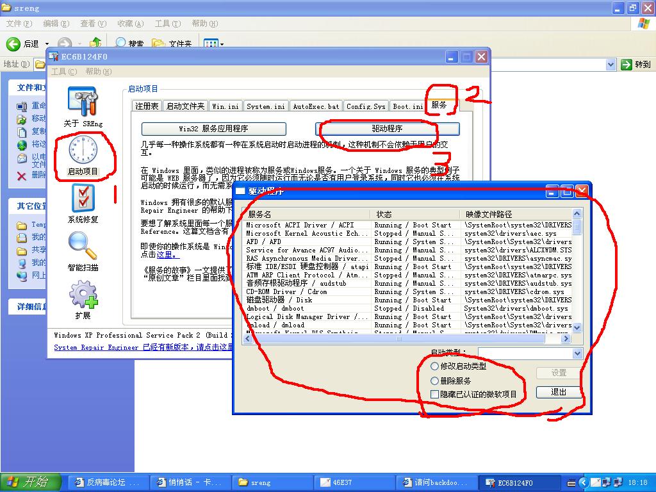Screen dimensions: 656x492
Task: Switch to the 服务 tab
Action: pos(439,105)
